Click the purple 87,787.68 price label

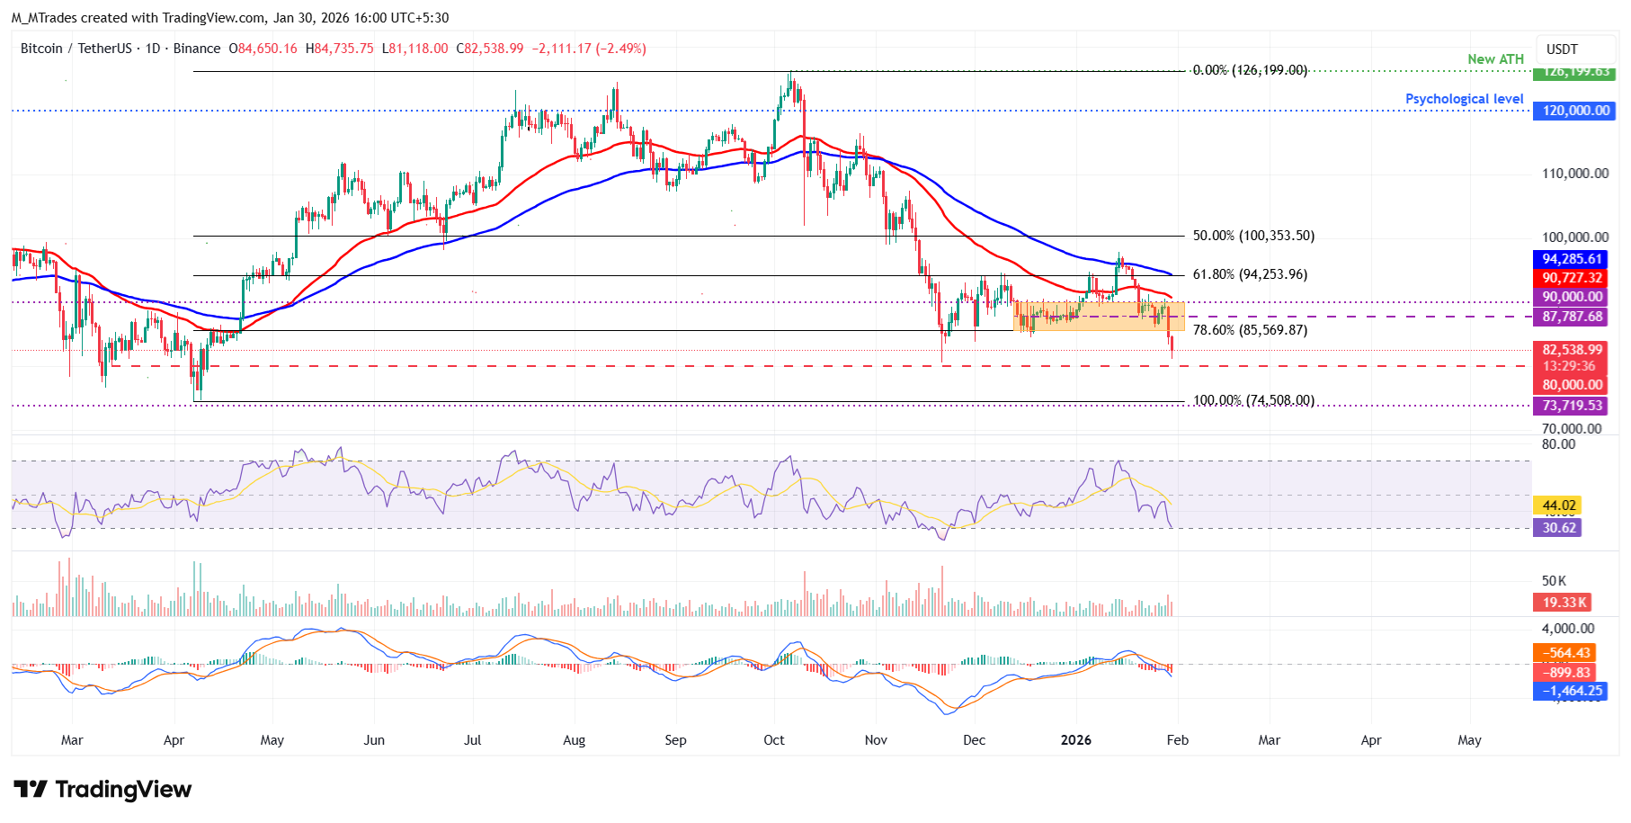click(x=1572, y=317)
